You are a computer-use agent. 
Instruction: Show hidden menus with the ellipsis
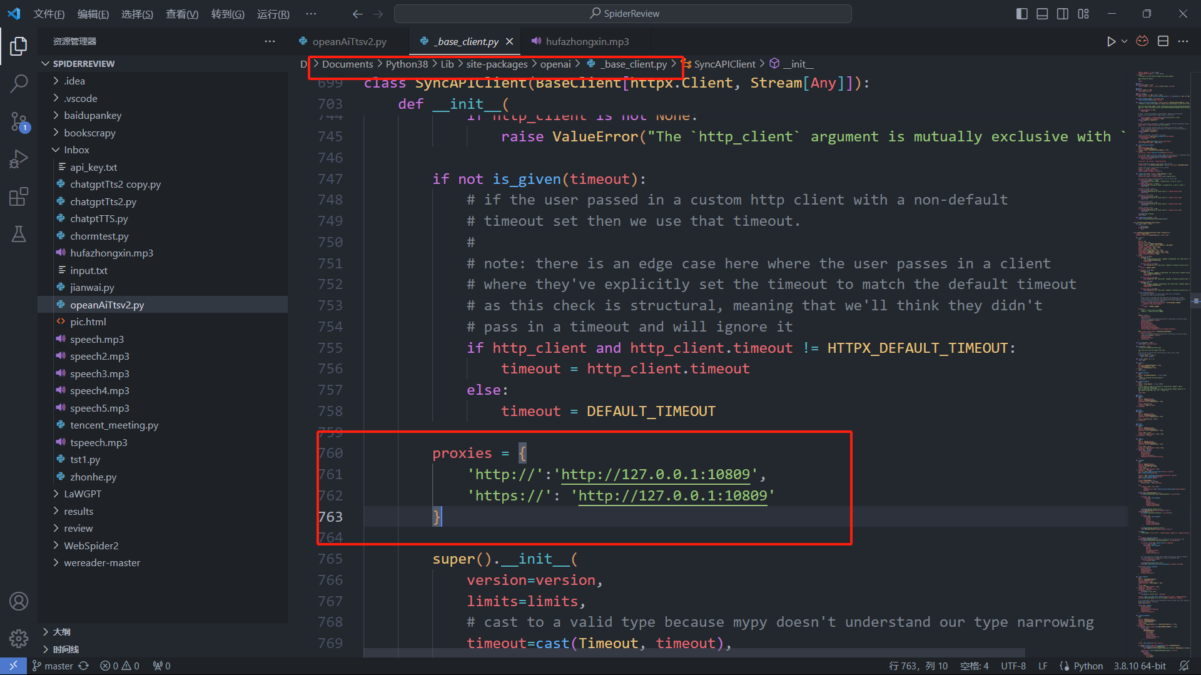pos(311,14)
